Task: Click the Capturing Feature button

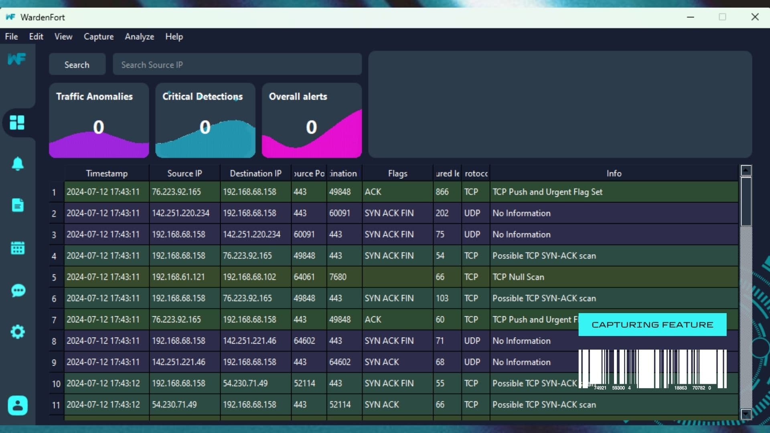Action: coord(652,324)
